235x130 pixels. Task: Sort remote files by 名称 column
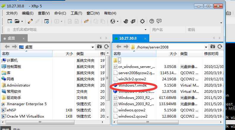click(x=134, y=53)
